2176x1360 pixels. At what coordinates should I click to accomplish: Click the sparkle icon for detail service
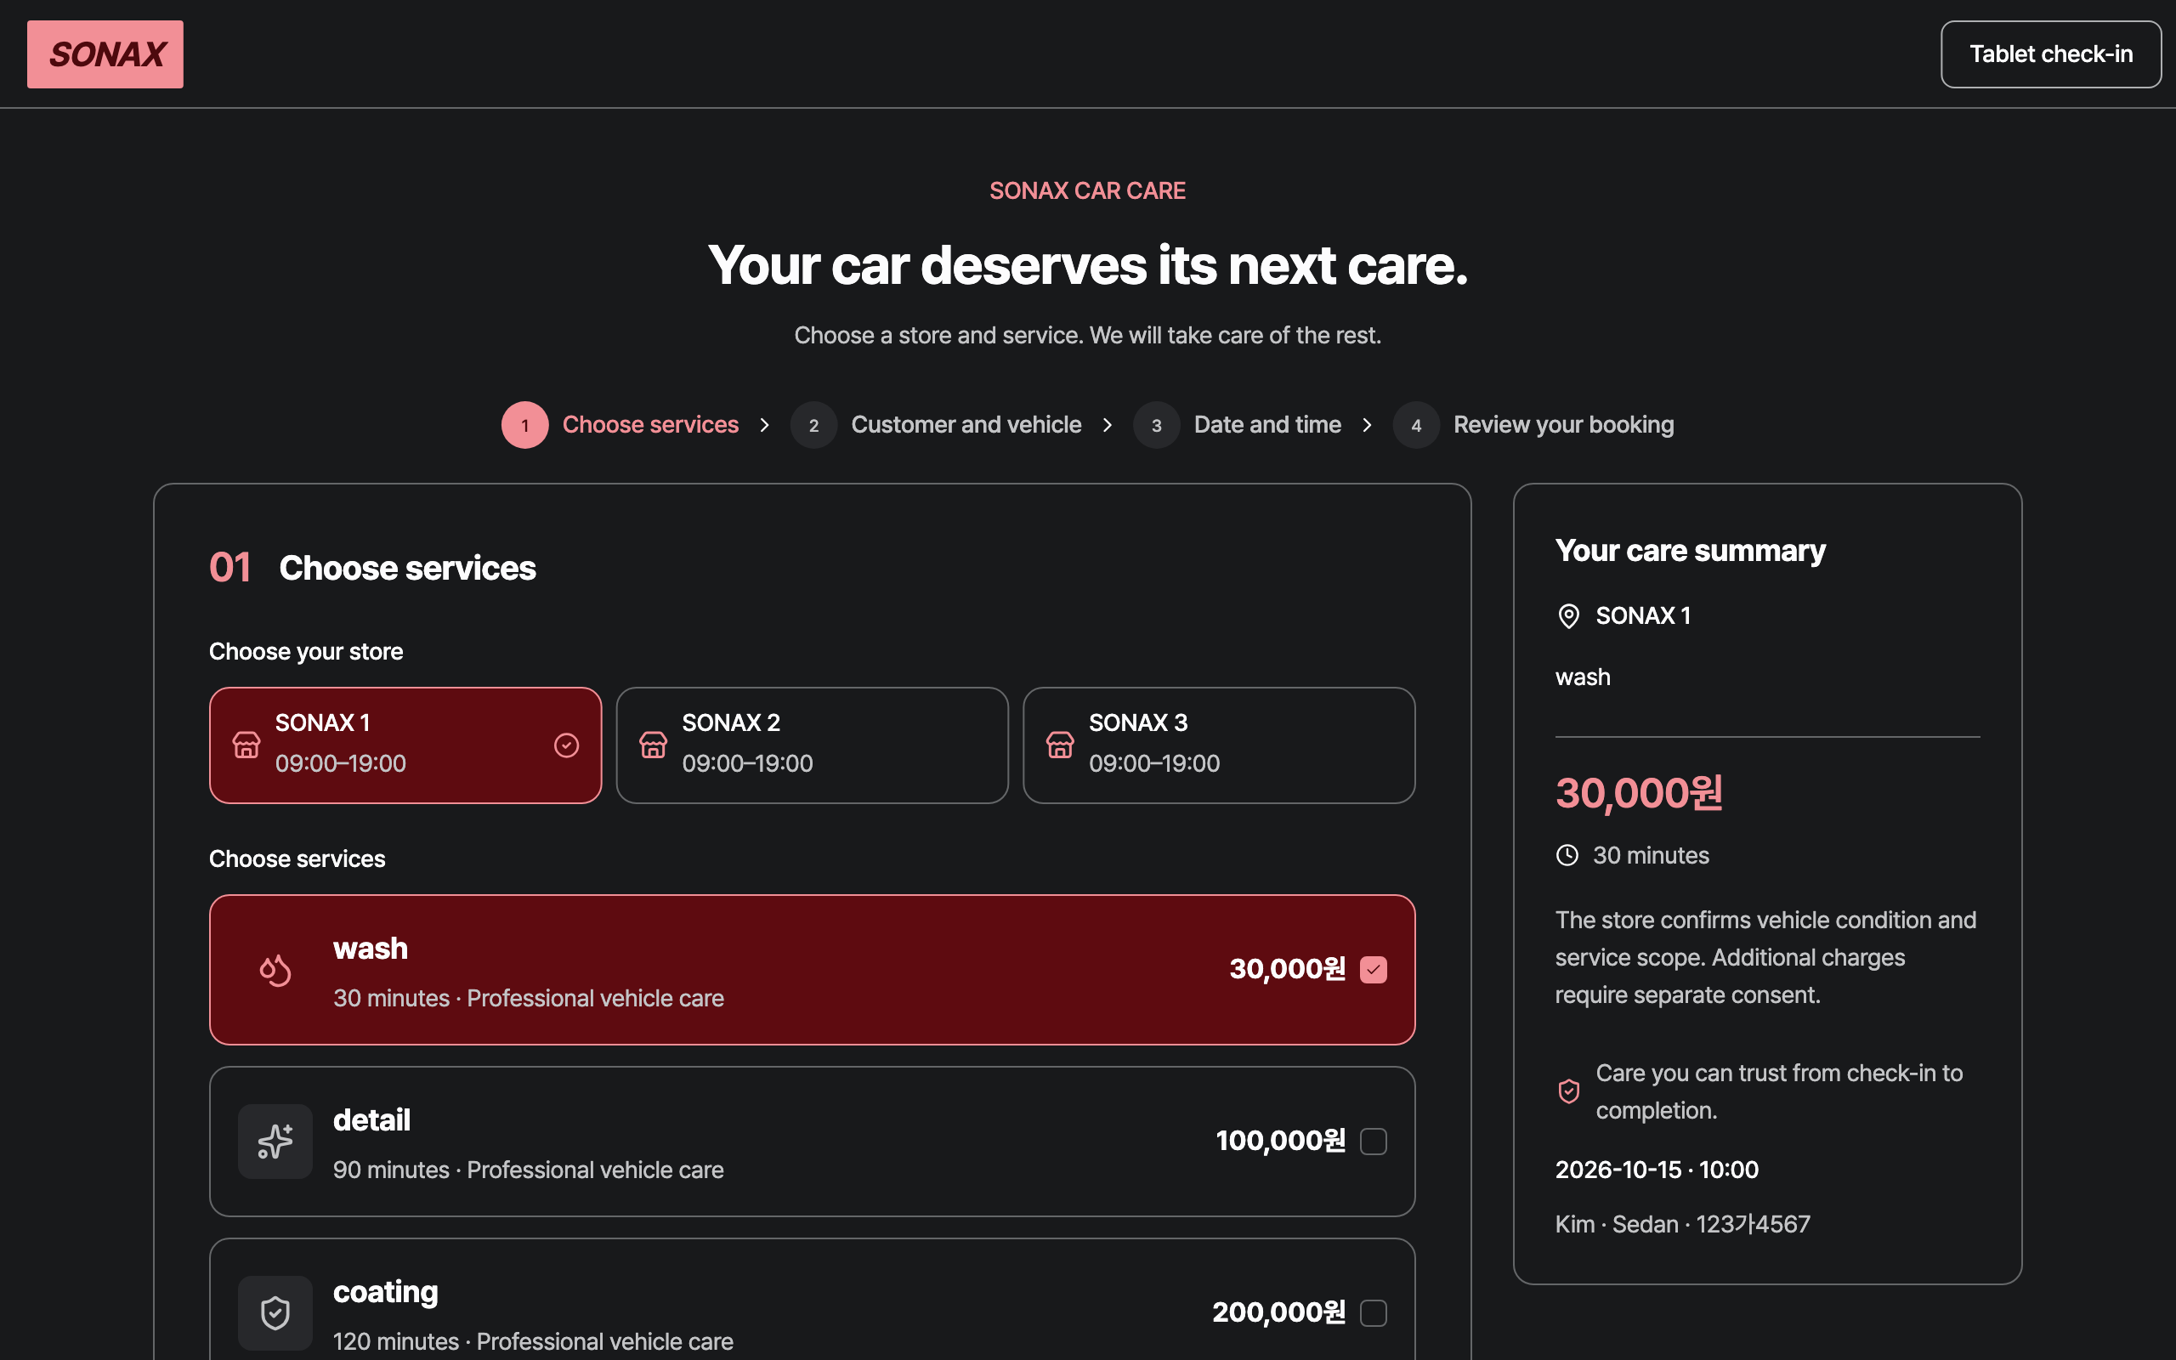tap(275, 1142)
